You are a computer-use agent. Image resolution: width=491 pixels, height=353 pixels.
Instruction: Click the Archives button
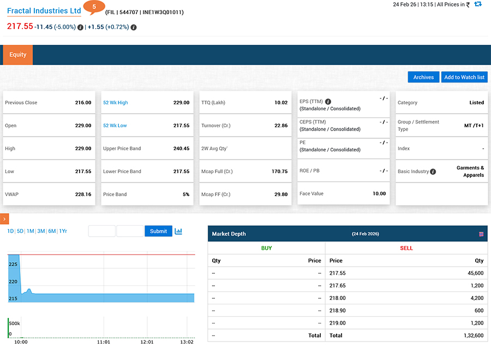click(x=423, y=77)
